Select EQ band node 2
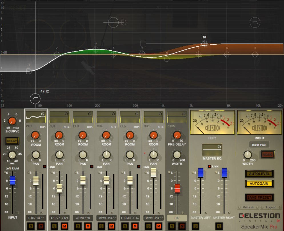The image size is (284, 231). (57, 54)
